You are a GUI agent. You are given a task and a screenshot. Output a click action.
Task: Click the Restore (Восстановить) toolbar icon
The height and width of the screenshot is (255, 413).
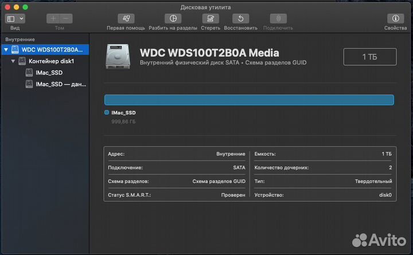click(x=240, y=19)
